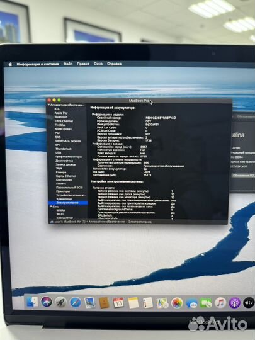255x340 pixels.
Task: Select SATA/SATA Express in sidebar
Action: click(68, 141)
